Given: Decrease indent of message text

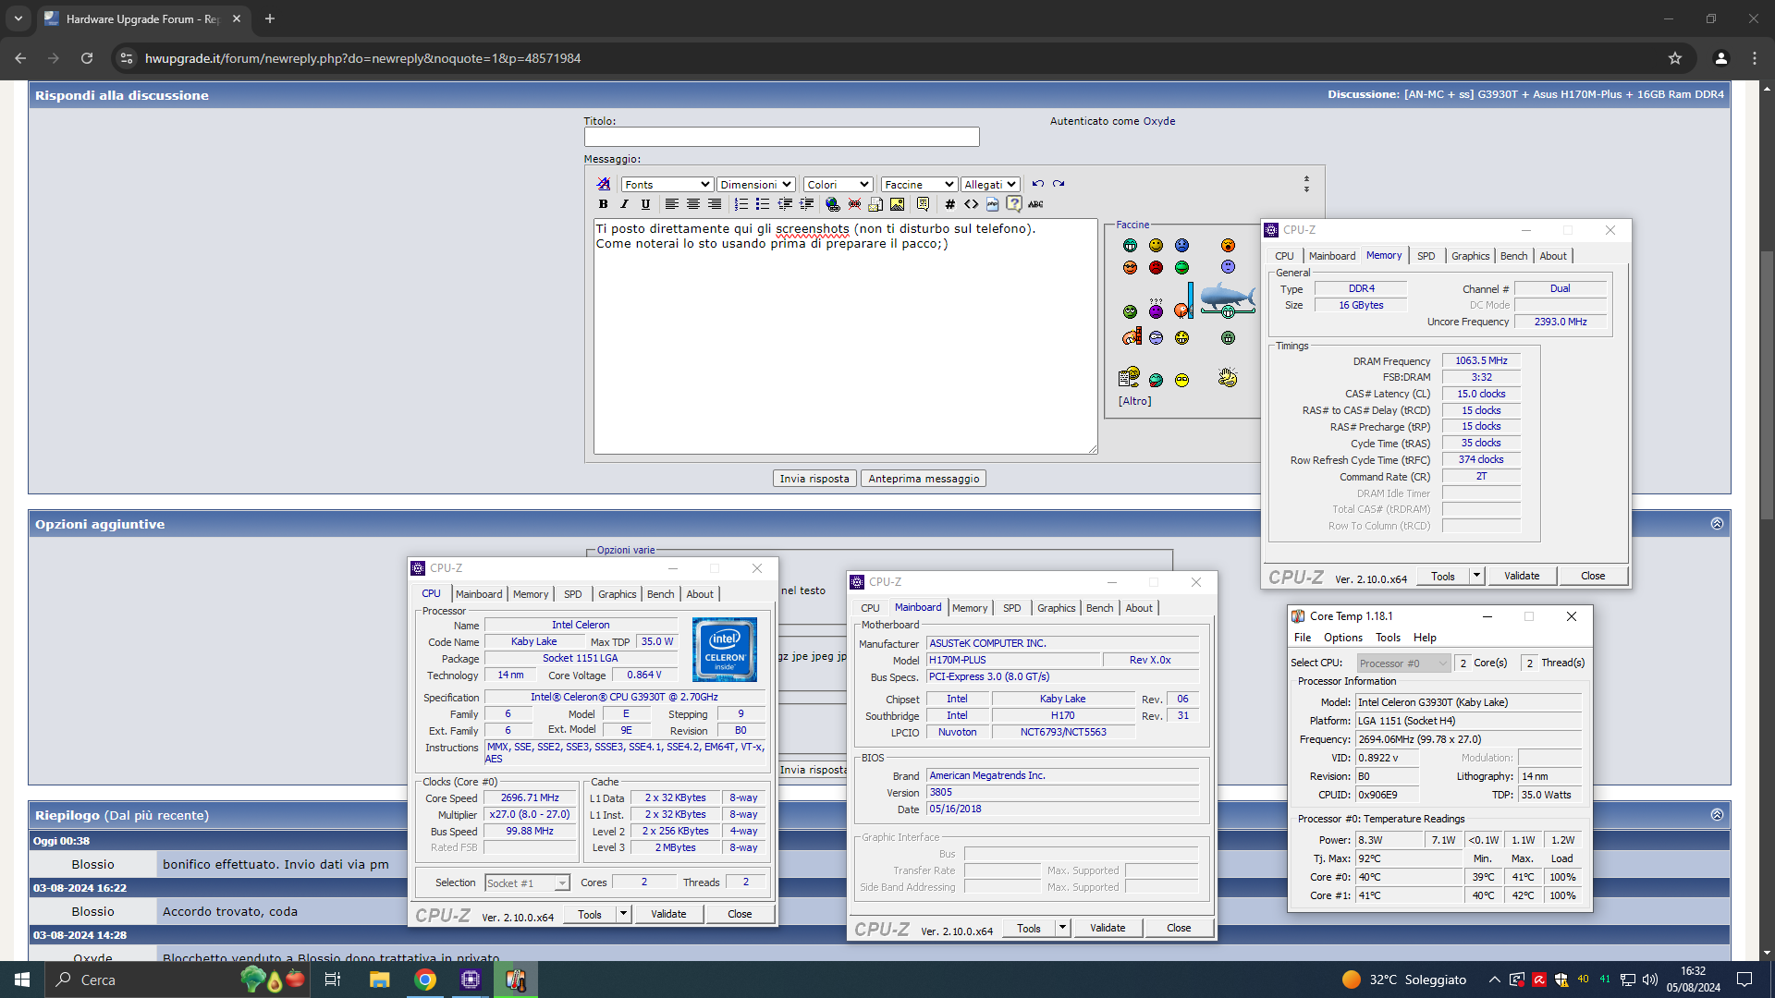Looking at the screenshot, I should click(x=785, y=204).
